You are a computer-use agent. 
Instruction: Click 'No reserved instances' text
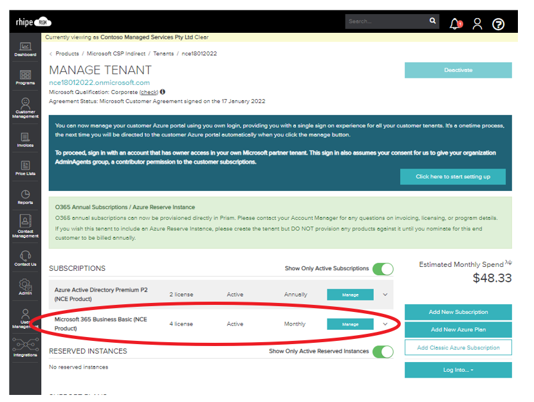tap(78, 367)
